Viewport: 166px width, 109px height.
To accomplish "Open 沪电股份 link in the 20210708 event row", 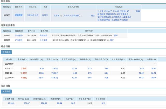I will click(19, 36).
